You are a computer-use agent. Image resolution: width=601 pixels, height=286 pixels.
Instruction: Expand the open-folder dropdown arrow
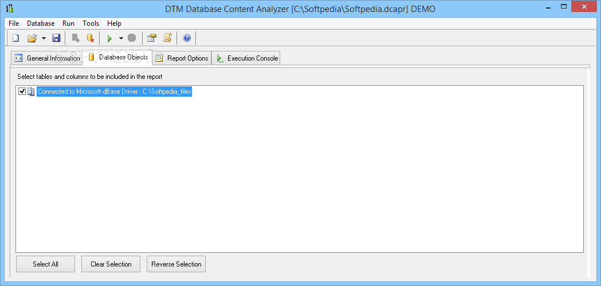44,38
